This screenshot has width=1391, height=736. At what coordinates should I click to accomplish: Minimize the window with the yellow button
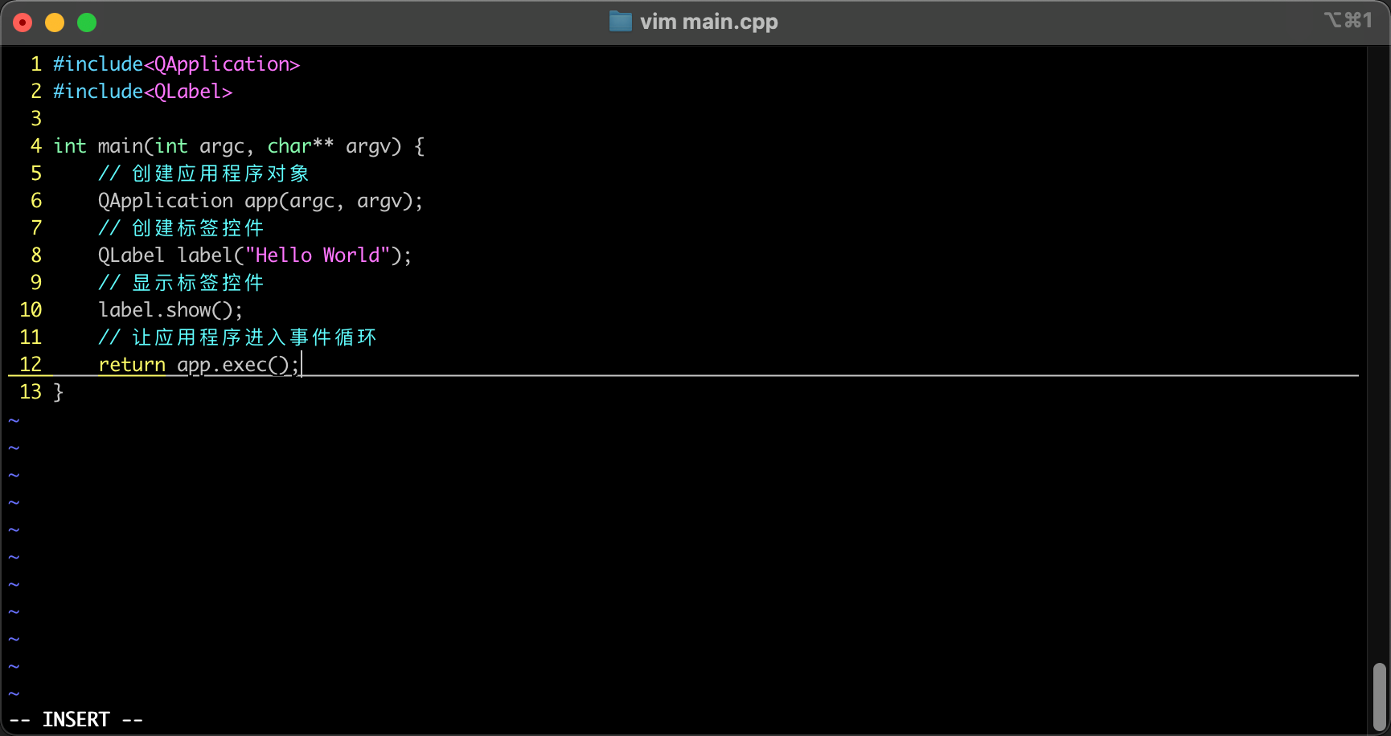[55, 22]
